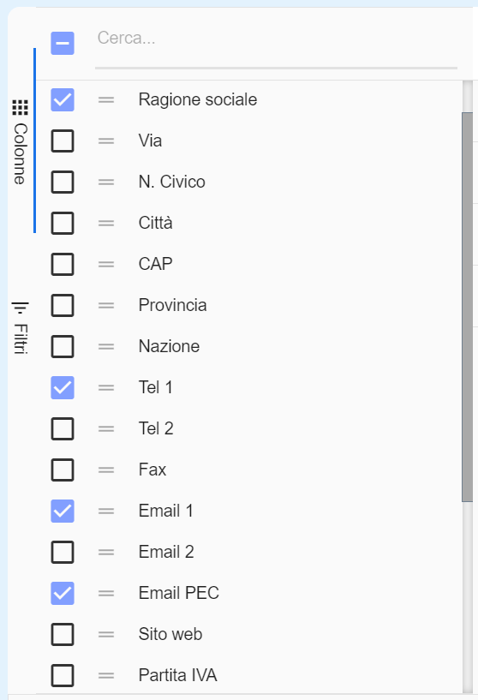Viewport: 478px width, 700px height.
Task: Click the Colonne grid icon
Action: (x=20, y=108)
